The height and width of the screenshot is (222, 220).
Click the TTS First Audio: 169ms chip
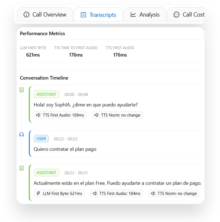pos(60,115)
